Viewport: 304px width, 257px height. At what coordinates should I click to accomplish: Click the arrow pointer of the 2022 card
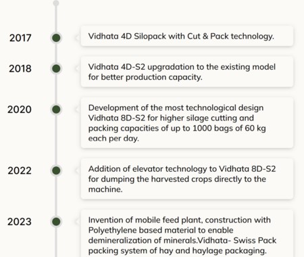[x=78, y=170]
